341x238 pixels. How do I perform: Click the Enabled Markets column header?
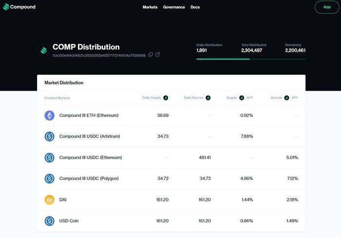57,98
